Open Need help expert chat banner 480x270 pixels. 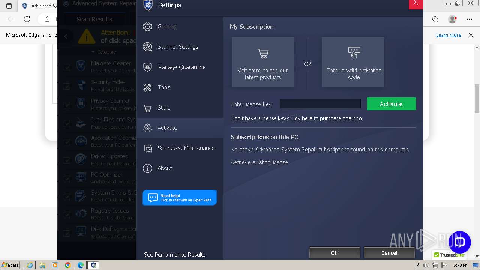[x=180, y=198]
